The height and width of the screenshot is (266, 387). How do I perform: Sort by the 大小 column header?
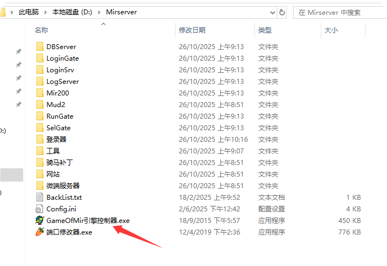331,30
